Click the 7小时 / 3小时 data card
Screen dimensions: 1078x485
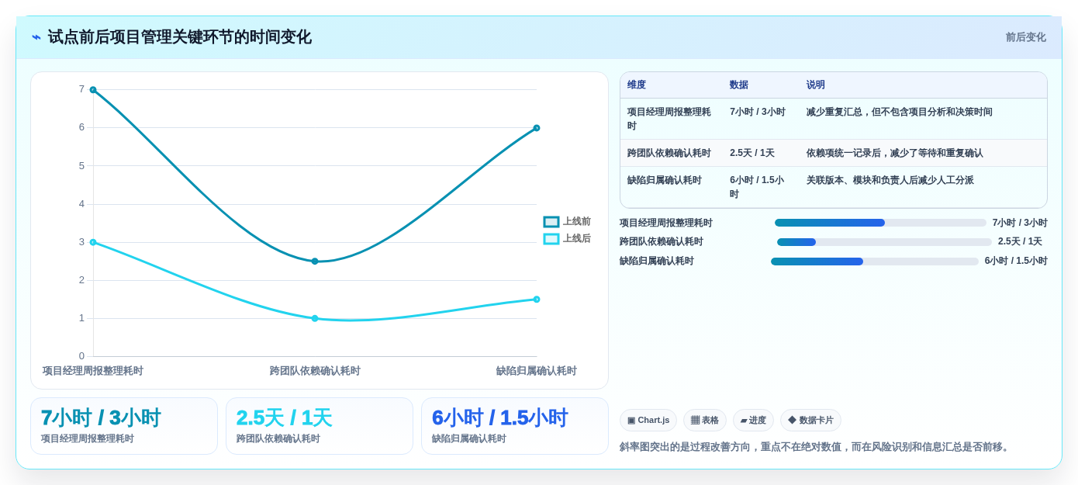[124, 426]
